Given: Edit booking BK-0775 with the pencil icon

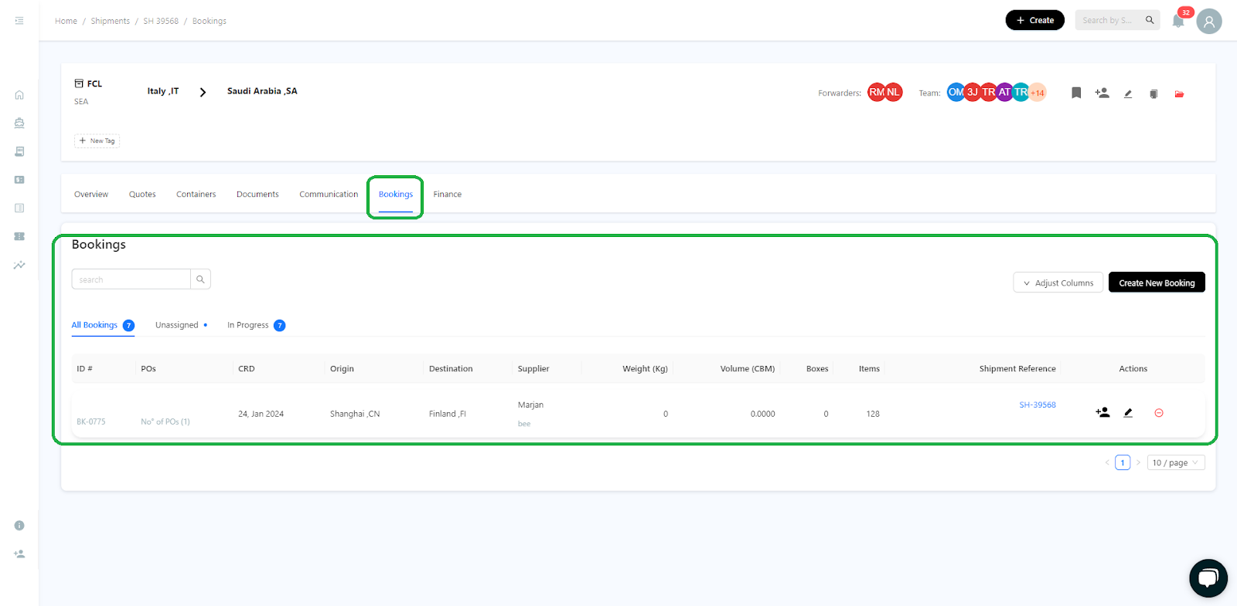Looking at the screenshot, I should coord(1128,413).
